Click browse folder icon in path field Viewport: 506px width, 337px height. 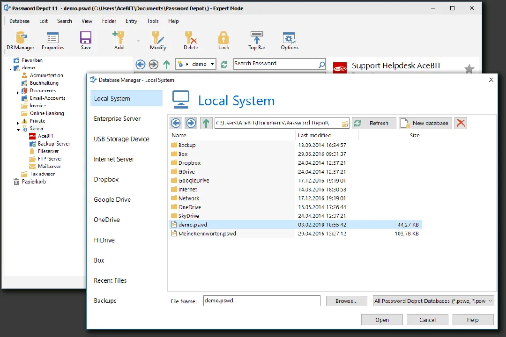tap(345, 124)
